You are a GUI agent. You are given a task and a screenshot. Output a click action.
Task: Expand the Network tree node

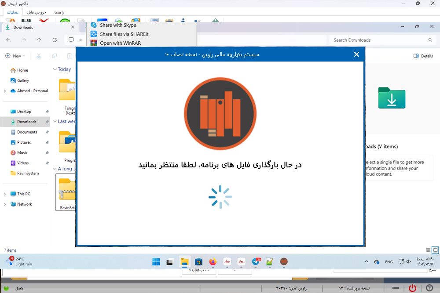[5, 204]
